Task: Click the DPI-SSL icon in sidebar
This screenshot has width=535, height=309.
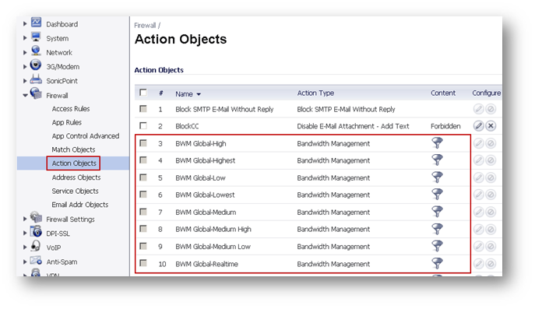Action: tap(36, 232)
